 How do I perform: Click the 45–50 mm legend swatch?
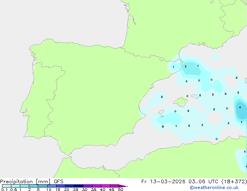[x=115, y=186]
